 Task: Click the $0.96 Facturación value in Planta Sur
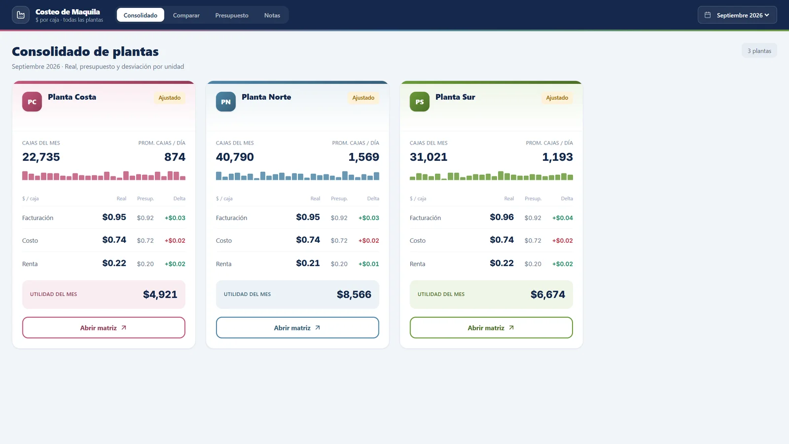click(502, 217)
